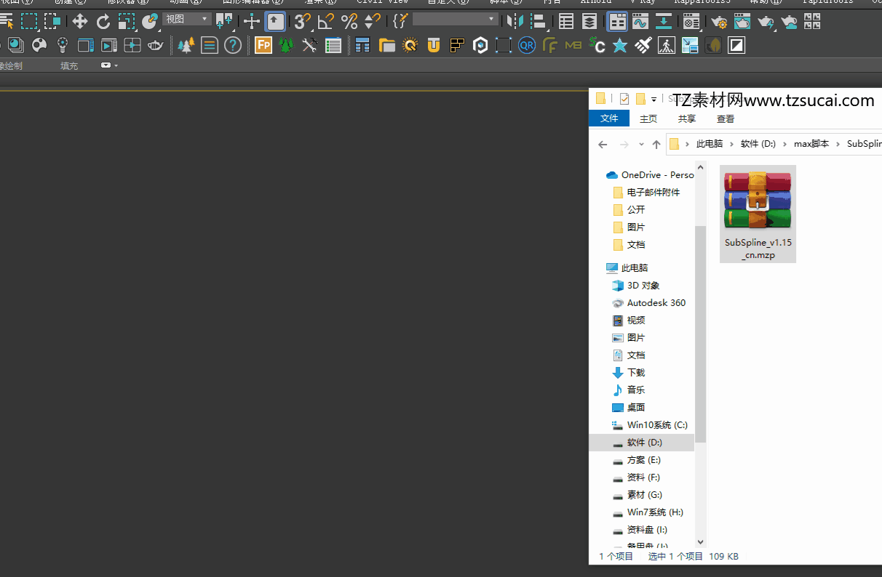882x577 pixels.
Task: Toggle the ribbon display button
Action: pyautogui.click(x=617, y=21)
